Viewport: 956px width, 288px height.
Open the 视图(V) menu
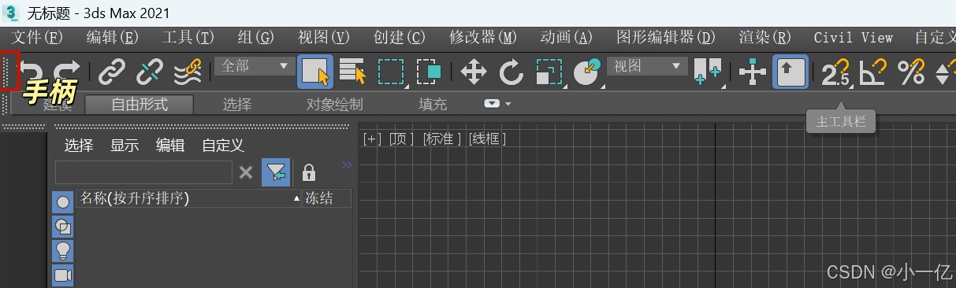tap(323, 38)
